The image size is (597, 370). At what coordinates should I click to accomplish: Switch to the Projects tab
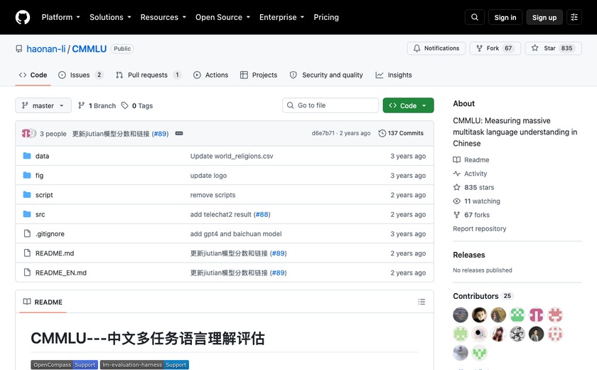(x=259, y=75)
